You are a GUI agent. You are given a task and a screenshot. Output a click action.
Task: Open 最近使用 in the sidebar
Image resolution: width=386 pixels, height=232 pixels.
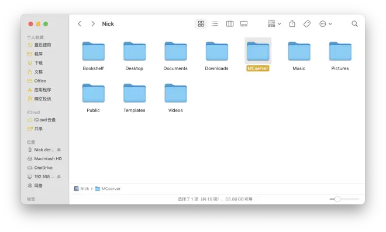coord(39,45)
